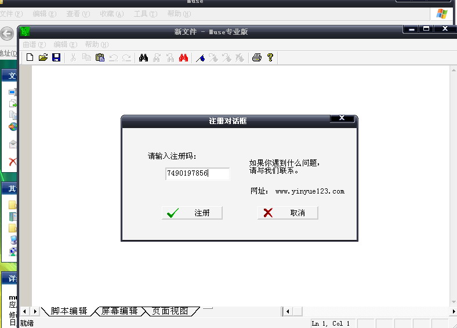Viewport: 457px width, 328px height.
Task: Click the red X delete icon in background sidebar
Action: tap(13, 162)
